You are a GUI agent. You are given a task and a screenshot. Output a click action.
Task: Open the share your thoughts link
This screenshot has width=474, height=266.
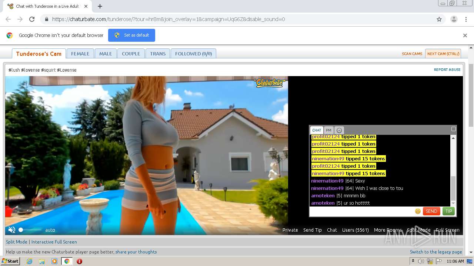point(136,252)
